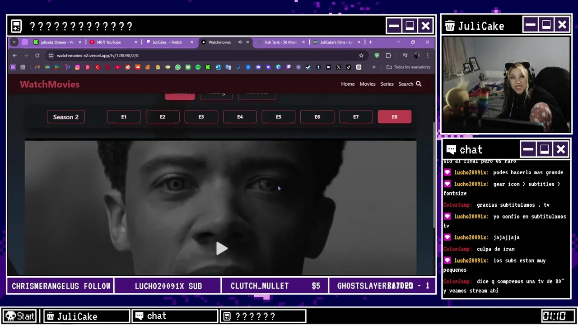Screen dimensions: 578x325
Task: Click the search magnifier icon on WatchMovies
Action: pyautogui.click(x=419, y=84)
